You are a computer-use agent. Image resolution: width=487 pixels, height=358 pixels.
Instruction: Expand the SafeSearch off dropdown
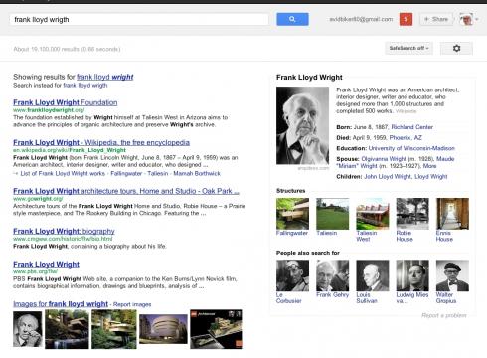(408, 48)
